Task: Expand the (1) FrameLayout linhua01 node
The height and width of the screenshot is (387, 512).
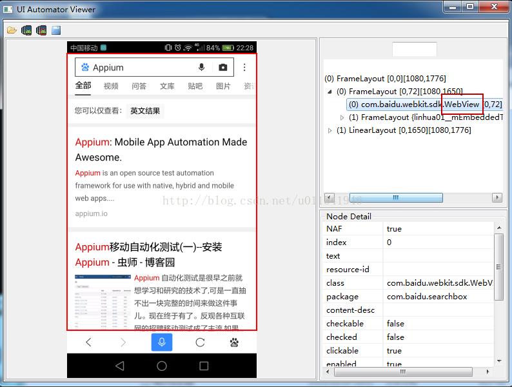Action: point(342,117)
